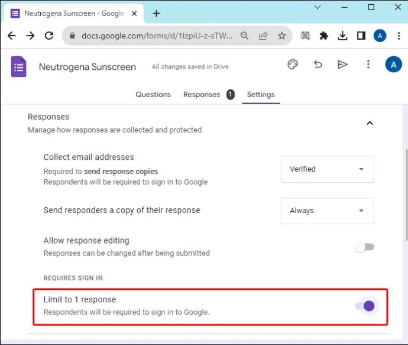Open the Google account avatar in Forms
The height and width of the screenshot is (345, 408).
pyautogui.click(x=393, y=65)
